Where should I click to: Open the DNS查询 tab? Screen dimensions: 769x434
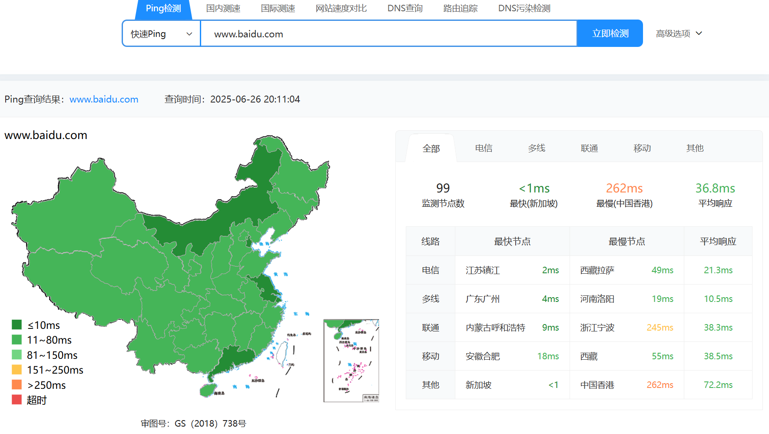404,8
